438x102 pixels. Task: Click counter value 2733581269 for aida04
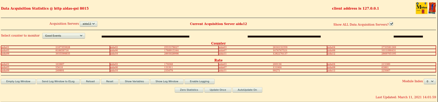(389, 47)
